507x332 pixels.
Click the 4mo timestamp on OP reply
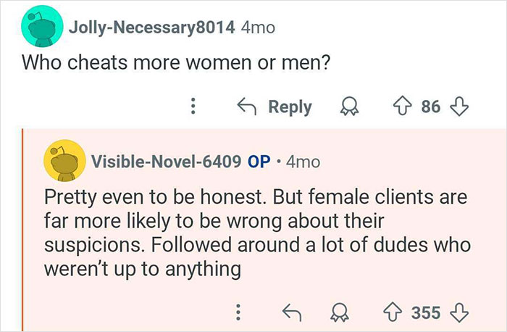[x=303, y=161]
